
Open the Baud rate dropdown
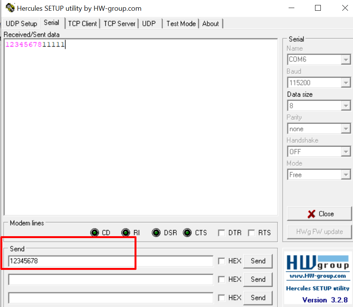tap(346, 82)
